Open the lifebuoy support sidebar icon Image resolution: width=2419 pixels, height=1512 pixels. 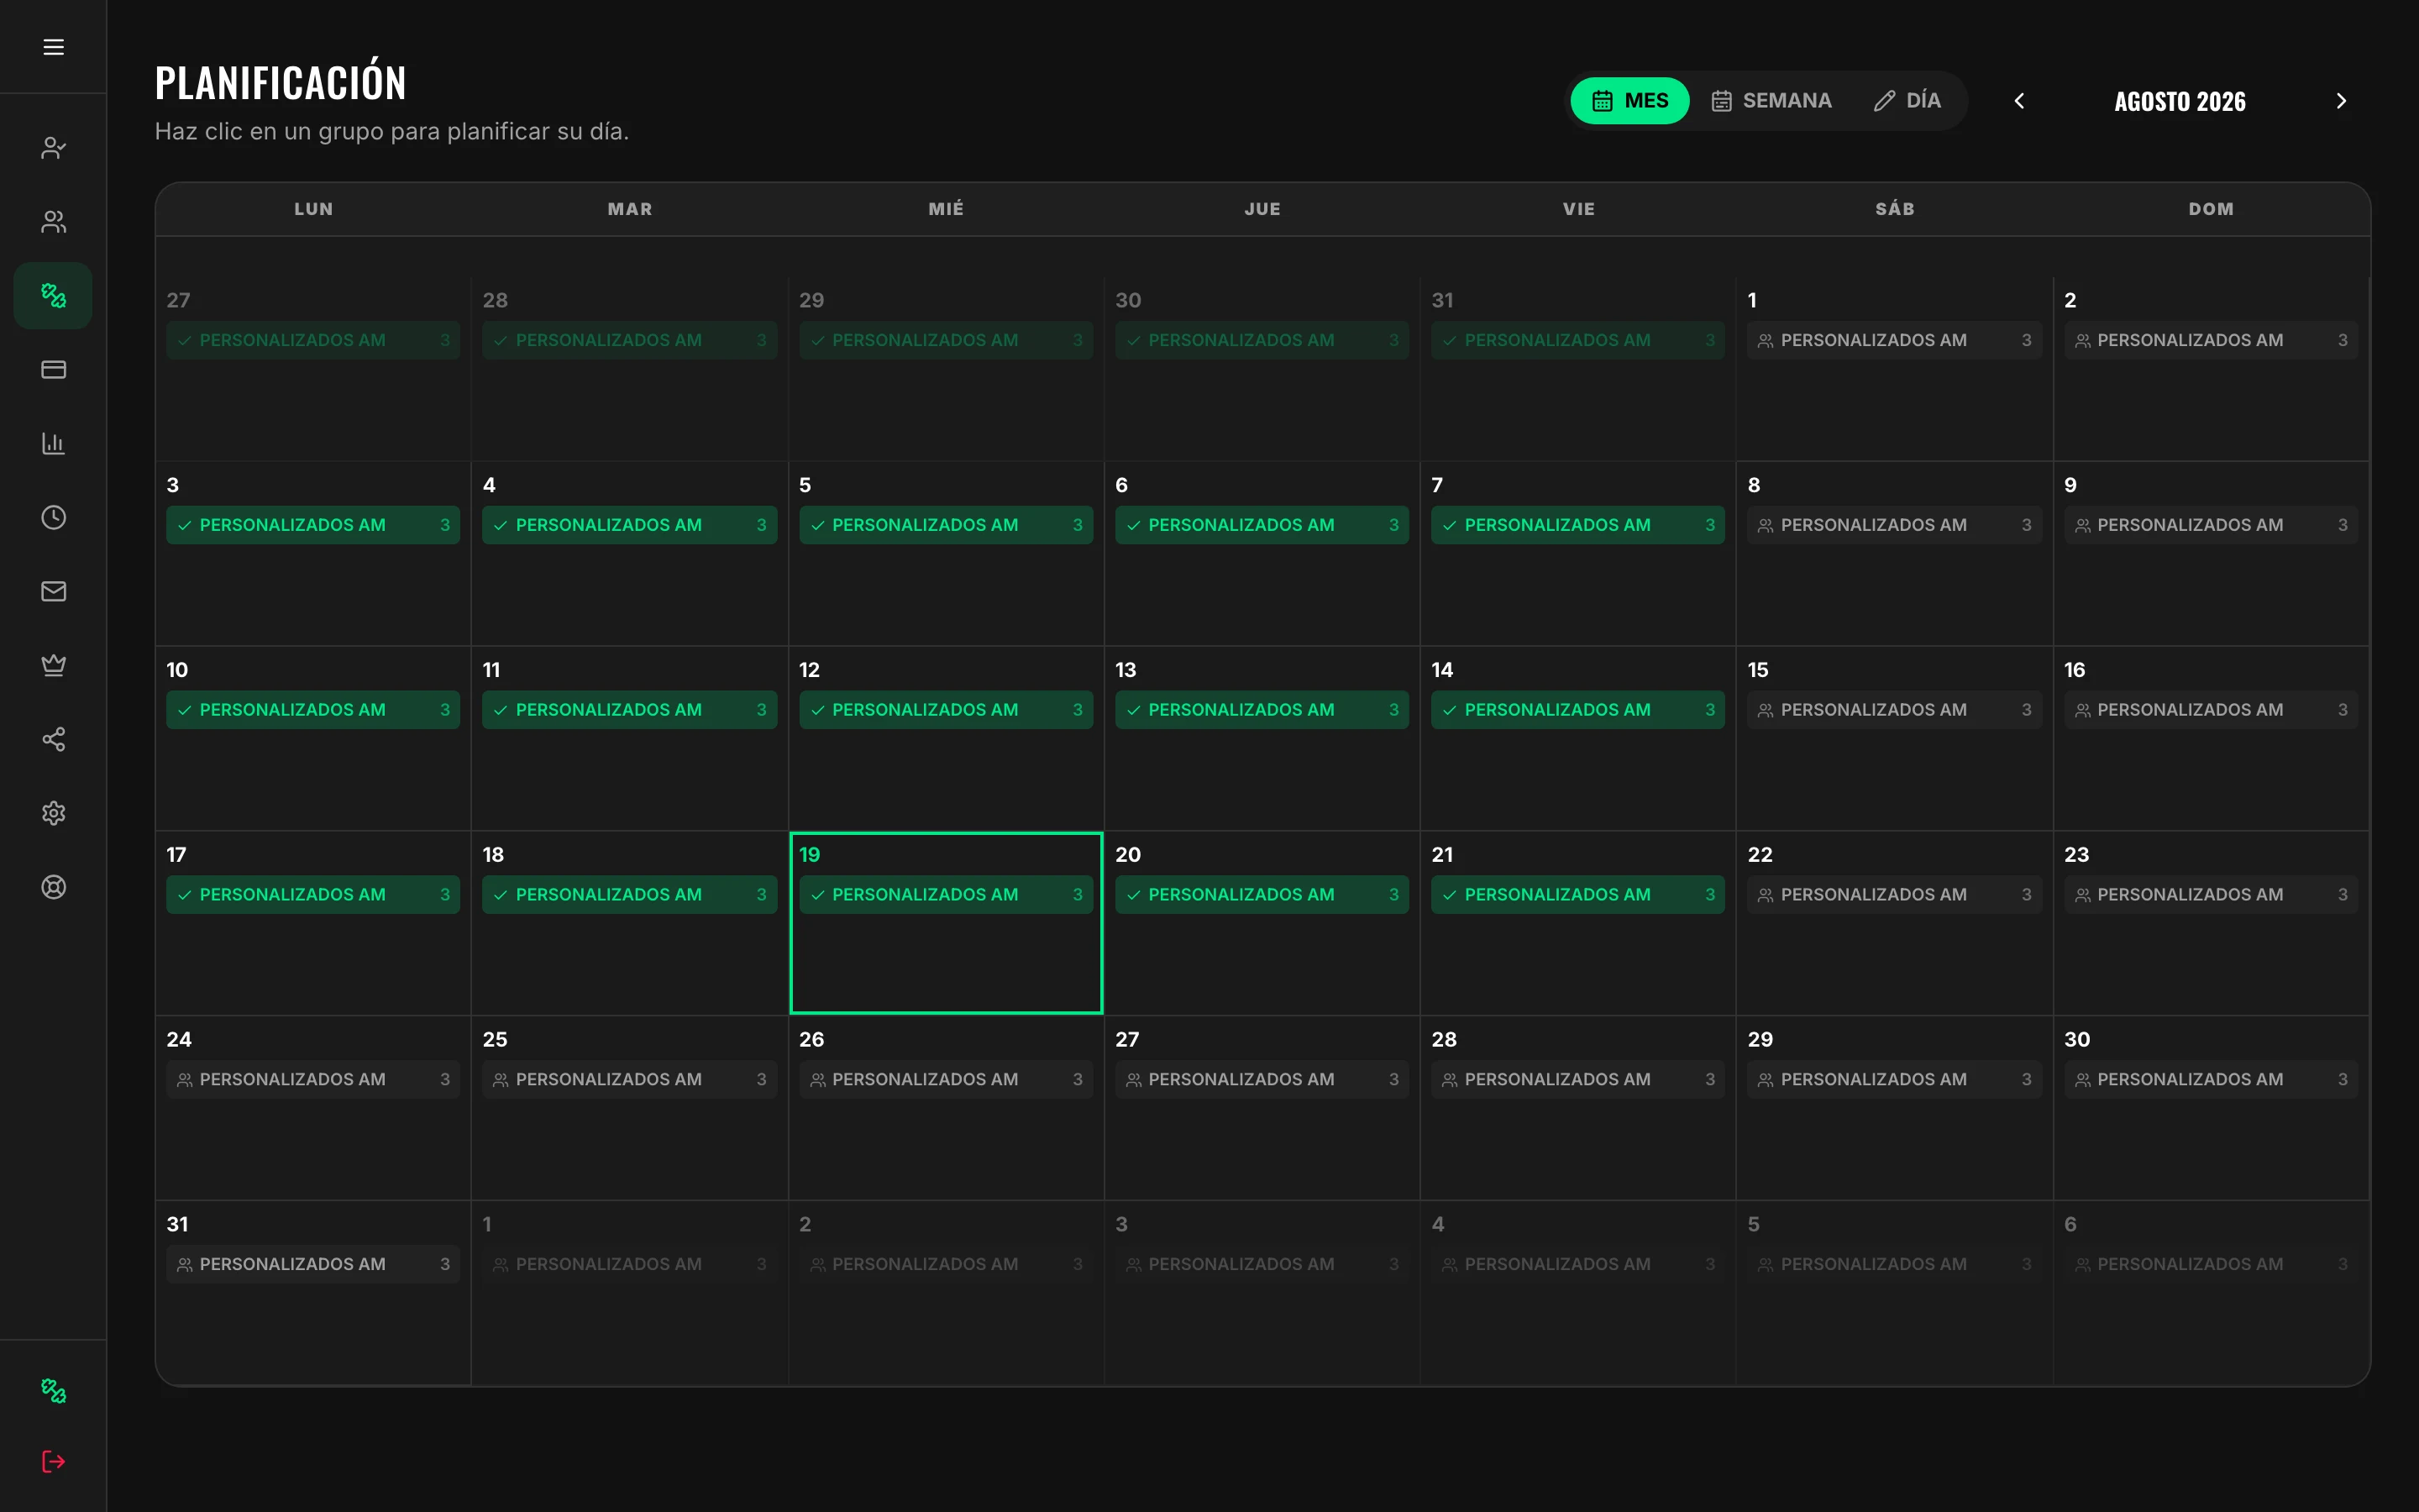point(54,887)
